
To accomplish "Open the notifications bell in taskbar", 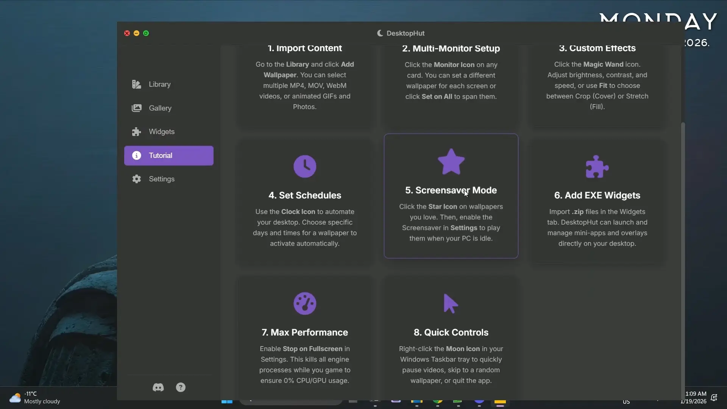I will pyautogui.click(x=714, y=398).
